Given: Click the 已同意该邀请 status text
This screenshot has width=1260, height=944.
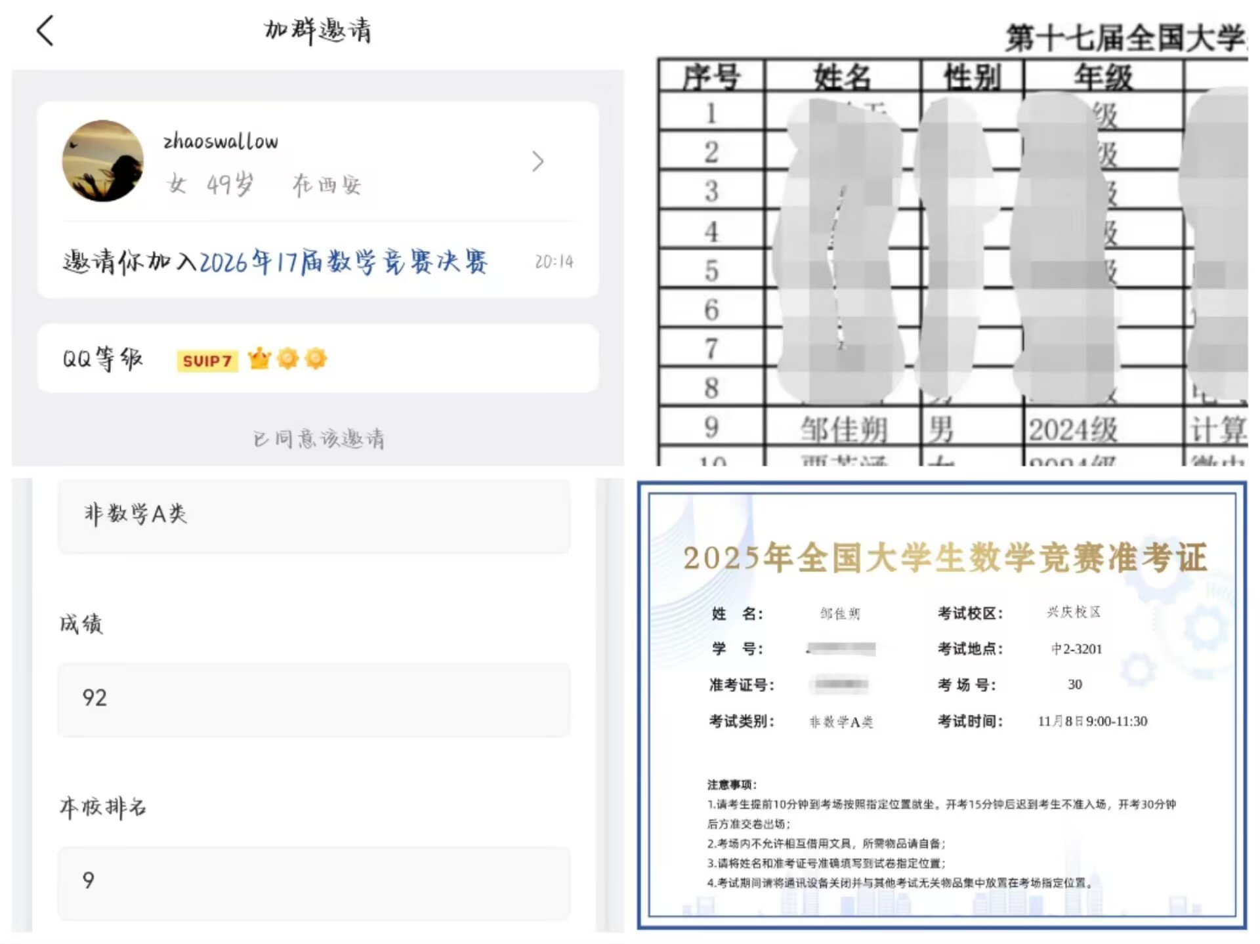Looking at the screenshot, I should (x=319, y=438).
